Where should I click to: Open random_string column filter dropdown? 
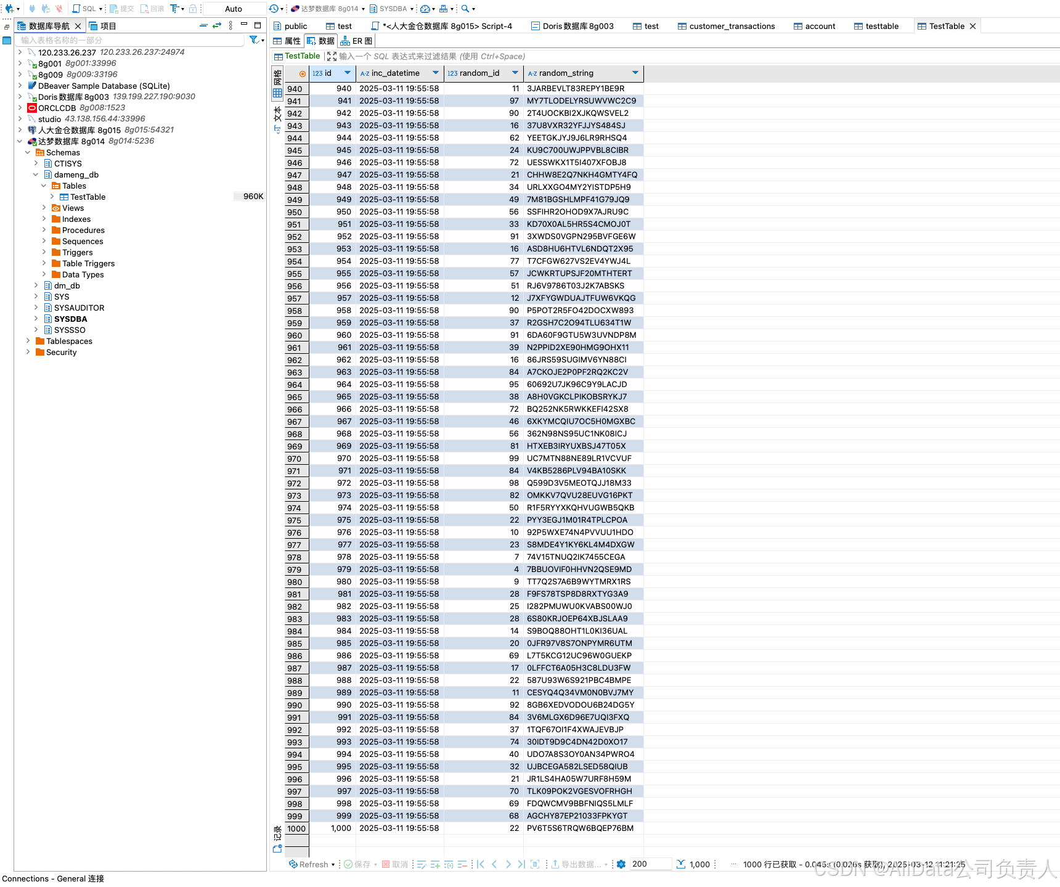[x=635, y=73]
